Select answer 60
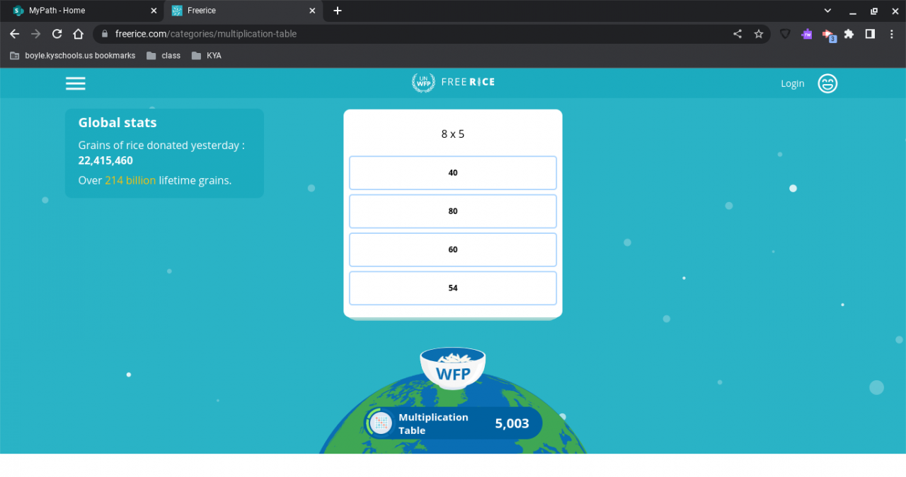The height and width of the screenshot is (477, 906). (453, 249)
